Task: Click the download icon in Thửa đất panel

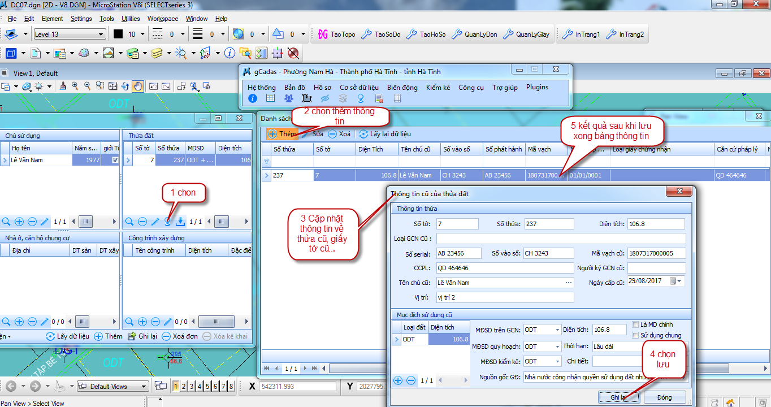Action: (180, 222)
